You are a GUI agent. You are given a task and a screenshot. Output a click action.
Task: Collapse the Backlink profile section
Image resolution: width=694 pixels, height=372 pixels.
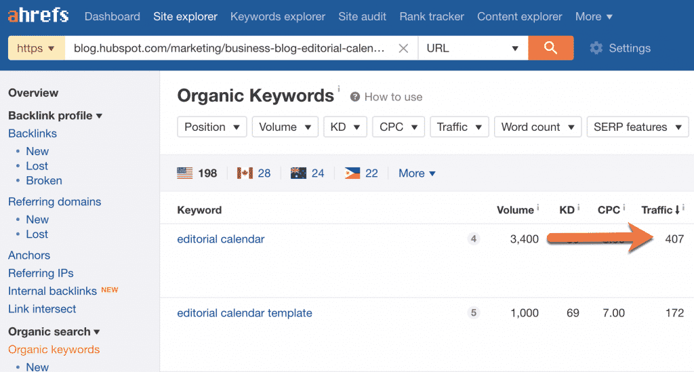pyautogui.click(x=55, y=115)
